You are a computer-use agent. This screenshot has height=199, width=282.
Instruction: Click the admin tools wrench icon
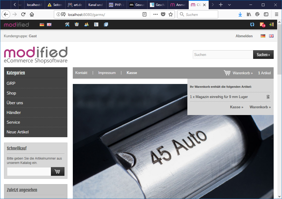tap(67, 25)
